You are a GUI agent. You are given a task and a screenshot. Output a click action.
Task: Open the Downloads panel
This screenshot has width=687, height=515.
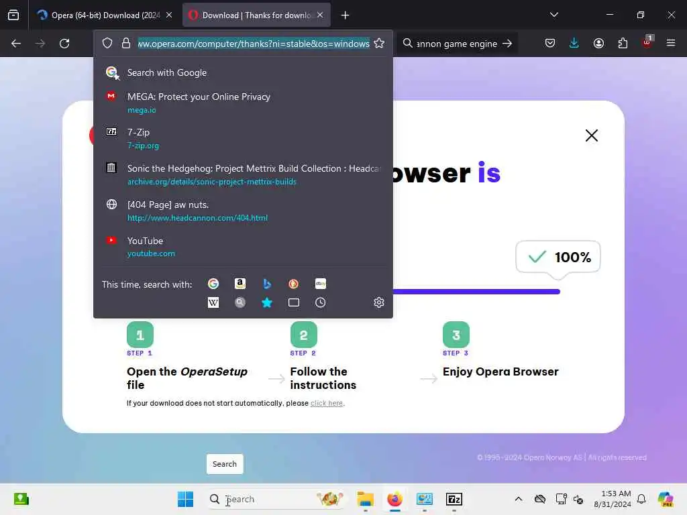pos(574,44)
